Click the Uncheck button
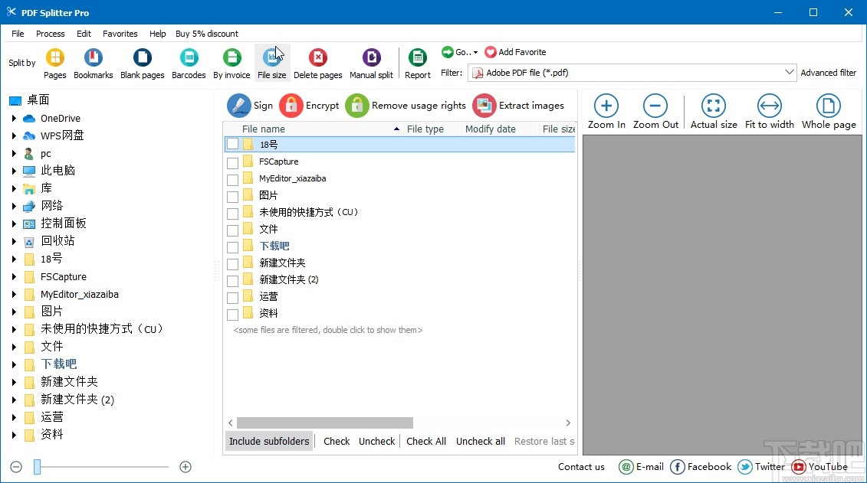Viewport: 867px width, 483px height. pyautogui.click(x=376, y=441)
